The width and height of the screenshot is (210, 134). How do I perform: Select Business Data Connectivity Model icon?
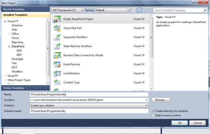pos(57,55)
